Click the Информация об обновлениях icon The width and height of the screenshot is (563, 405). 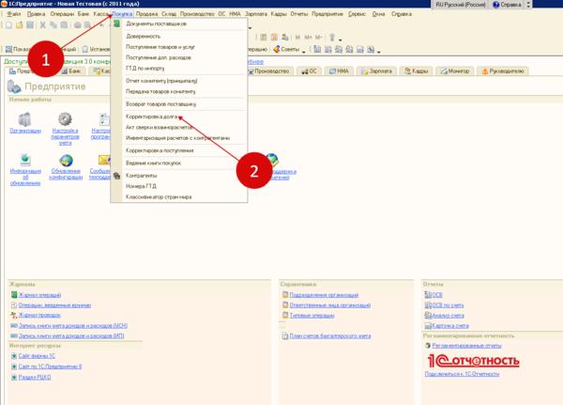[x=25, y=160]
